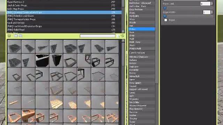This screenshot has width=223, height=125.
Task: Select the Ball Socket - Easy tool
Action: (142, 6)
